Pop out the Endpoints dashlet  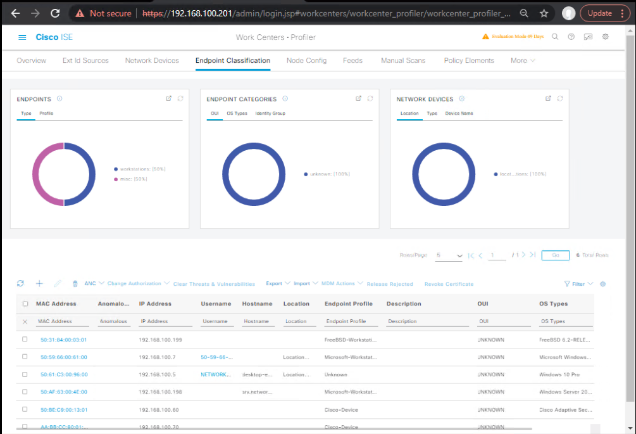click(x=169, y=98)
